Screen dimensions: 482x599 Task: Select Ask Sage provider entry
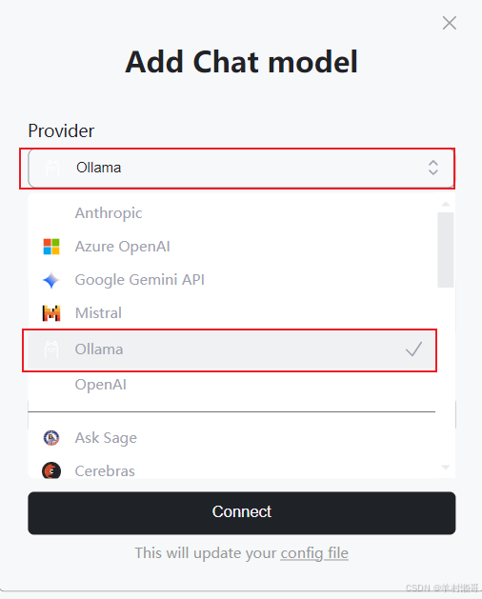tap(232, 438)
